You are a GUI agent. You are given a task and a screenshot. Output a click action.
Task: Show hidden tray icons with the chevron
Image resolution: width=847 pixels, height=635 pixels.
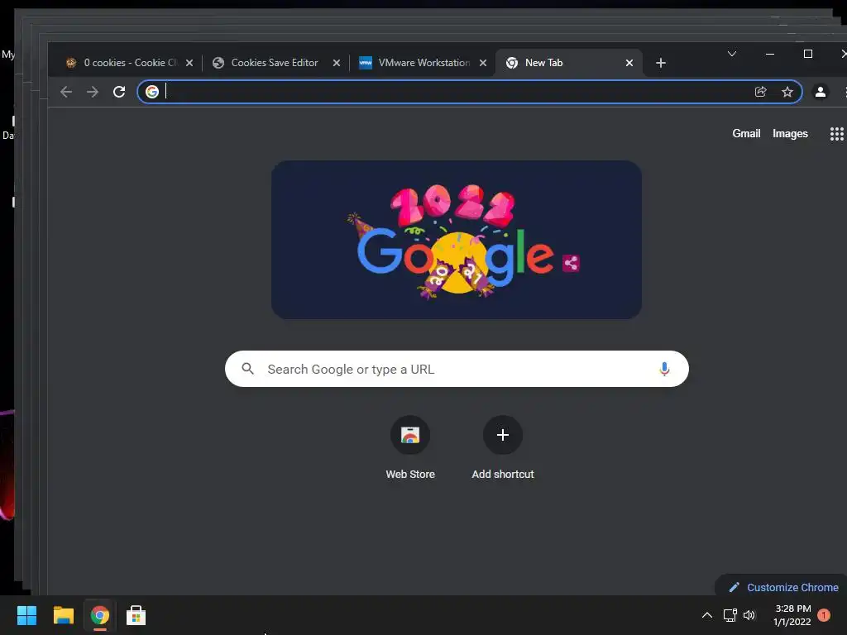[x=706, y=615]
